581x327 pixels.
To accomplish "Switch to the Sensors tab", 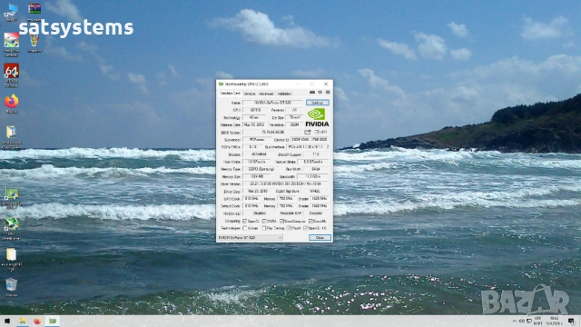I will click(250, 94).
